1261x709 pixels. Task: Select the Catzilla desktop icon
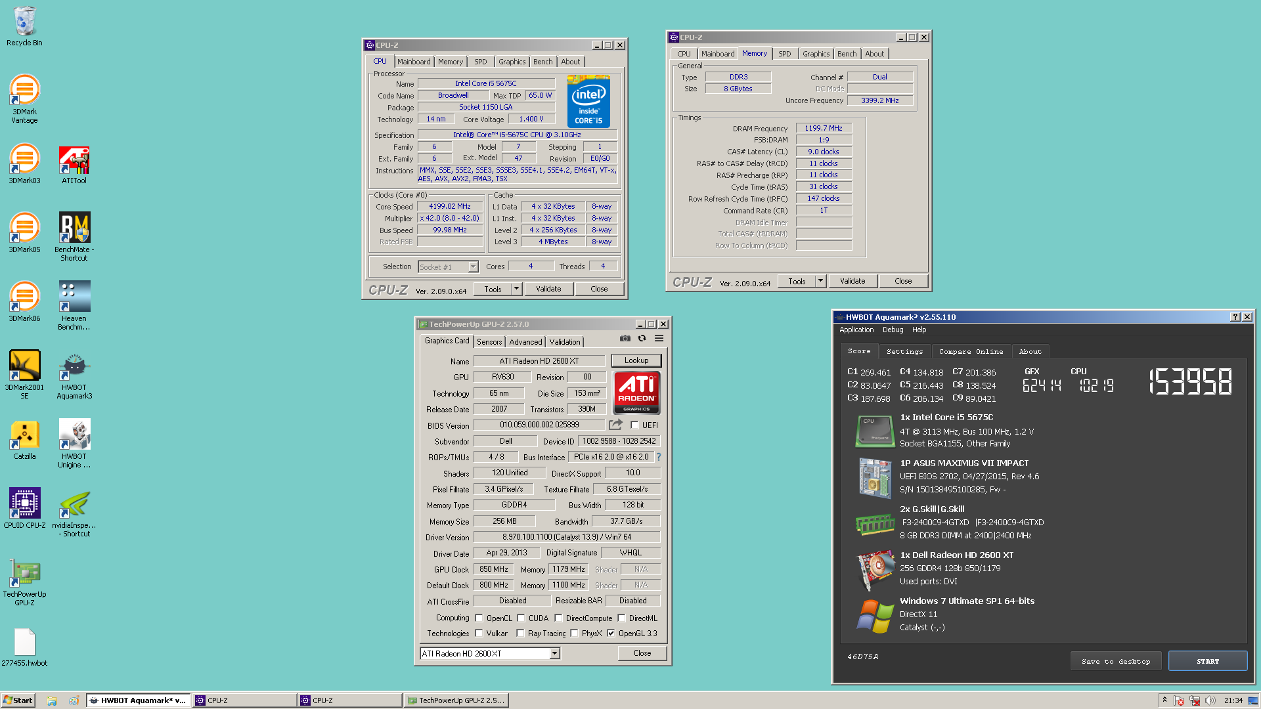tap(24, 440)
